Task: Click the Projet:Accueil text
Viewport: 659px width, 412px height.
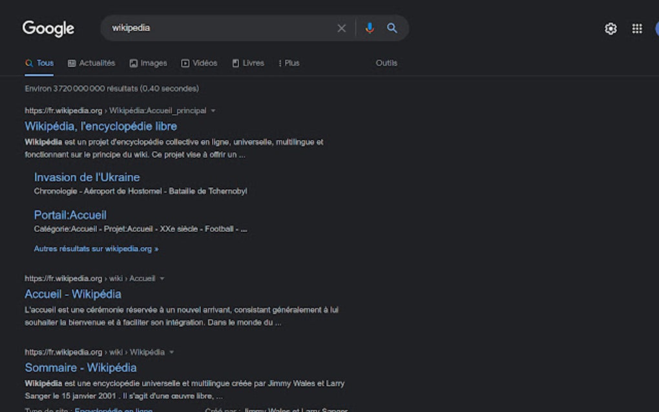Action: [x=128, y=229]
